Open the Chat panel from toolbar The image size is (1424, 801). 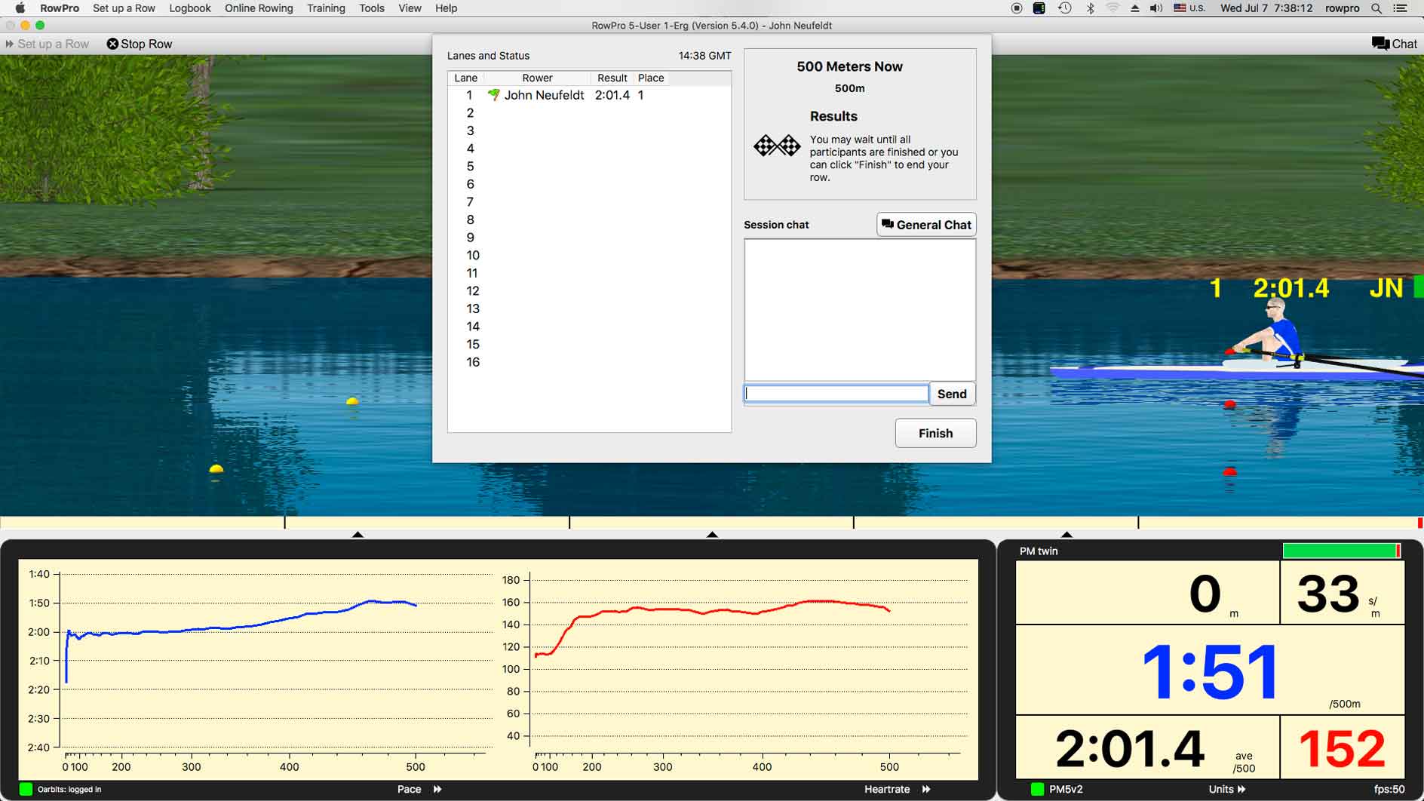[1394, 44]
